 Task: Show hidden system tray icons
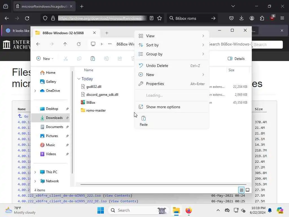218,210
